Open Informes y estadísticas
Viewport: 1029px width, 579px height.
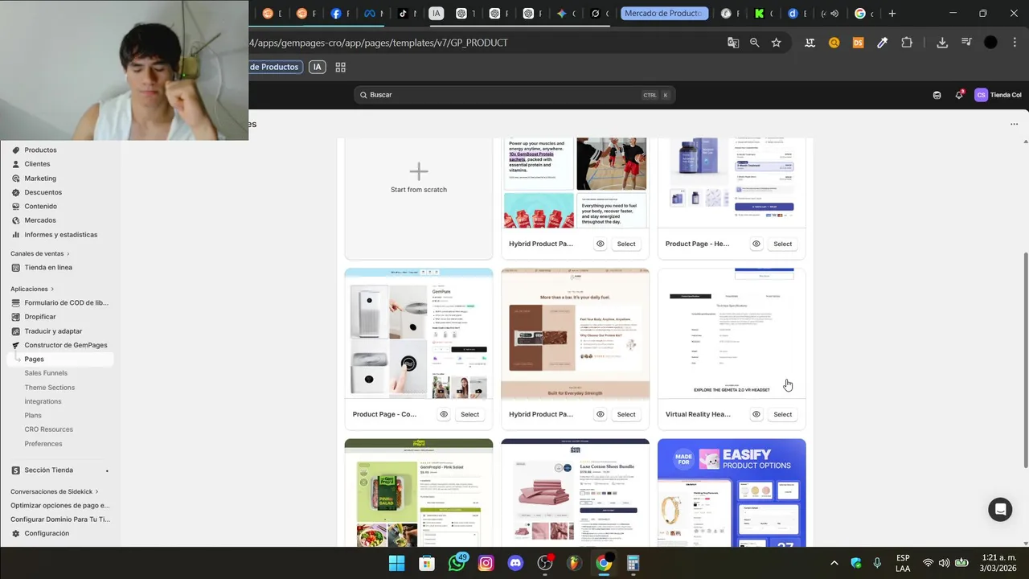(x=60, y=235)
